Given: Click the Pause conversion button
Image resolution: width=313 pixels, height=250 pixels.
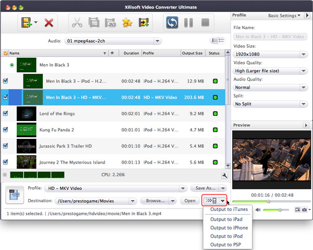Looking at the screenshot, I should pyautogui.click(x=188, y=22).
